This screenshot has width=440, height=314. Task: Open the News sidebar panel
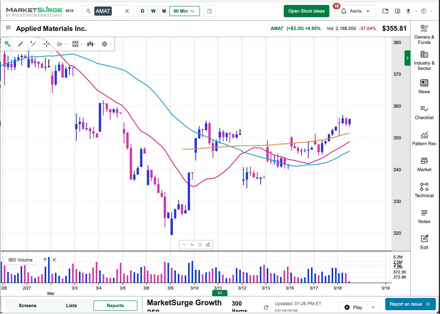pyautogui.click(x=424, y=86)
